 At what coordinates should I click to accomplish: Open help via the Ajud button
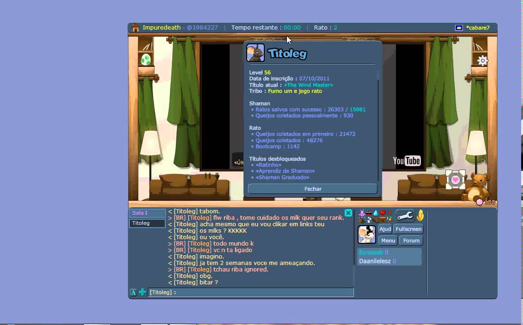(385, 229)
